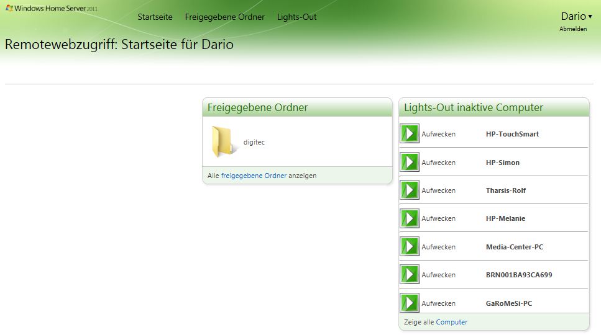This screenshot has width=601, height=335.
Task: Expand the Dario user dropdown menu
Action: (x=576, y=16)
